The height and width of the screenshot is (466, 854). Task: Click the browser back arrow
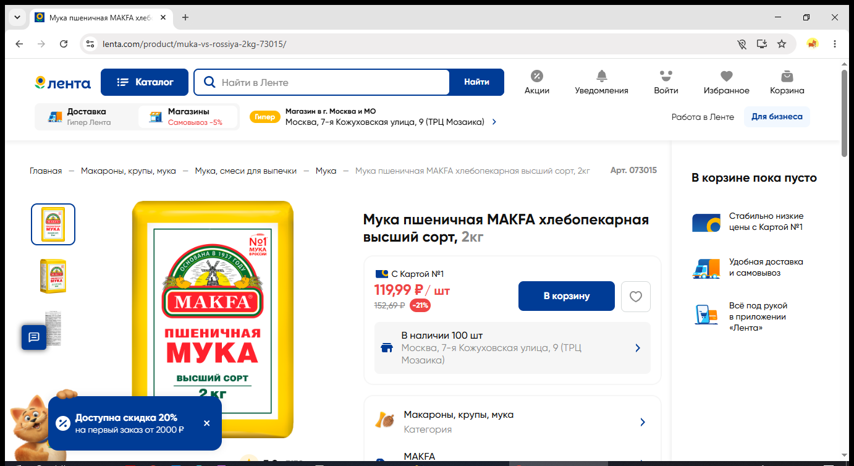pos(19,44)
